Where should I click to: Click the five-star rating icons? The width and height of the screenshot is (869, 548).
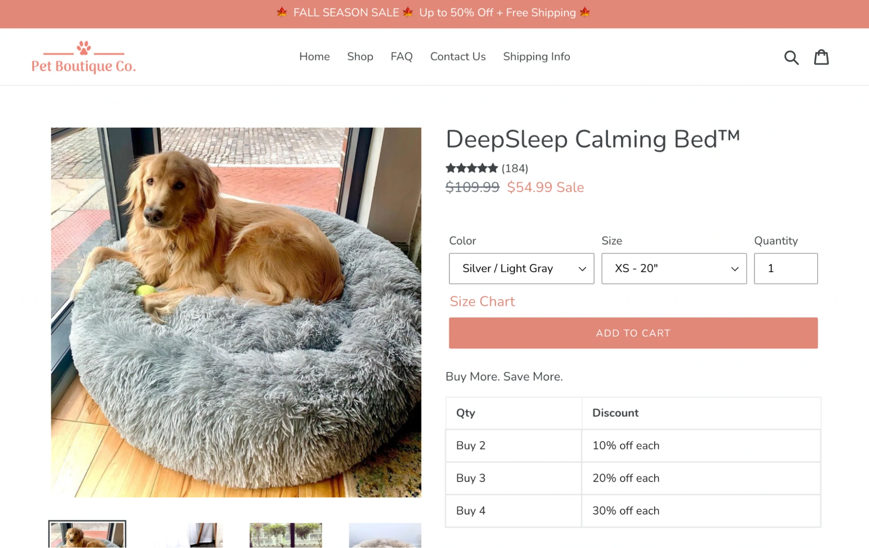tap(471, 168)
